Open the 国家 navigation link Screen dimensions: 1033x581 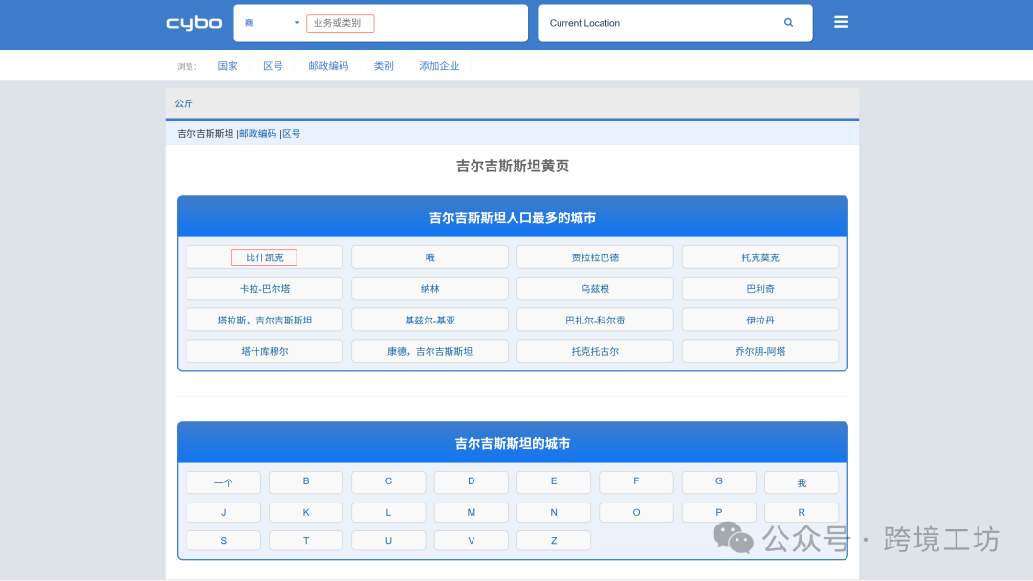(x=228, y=65)
